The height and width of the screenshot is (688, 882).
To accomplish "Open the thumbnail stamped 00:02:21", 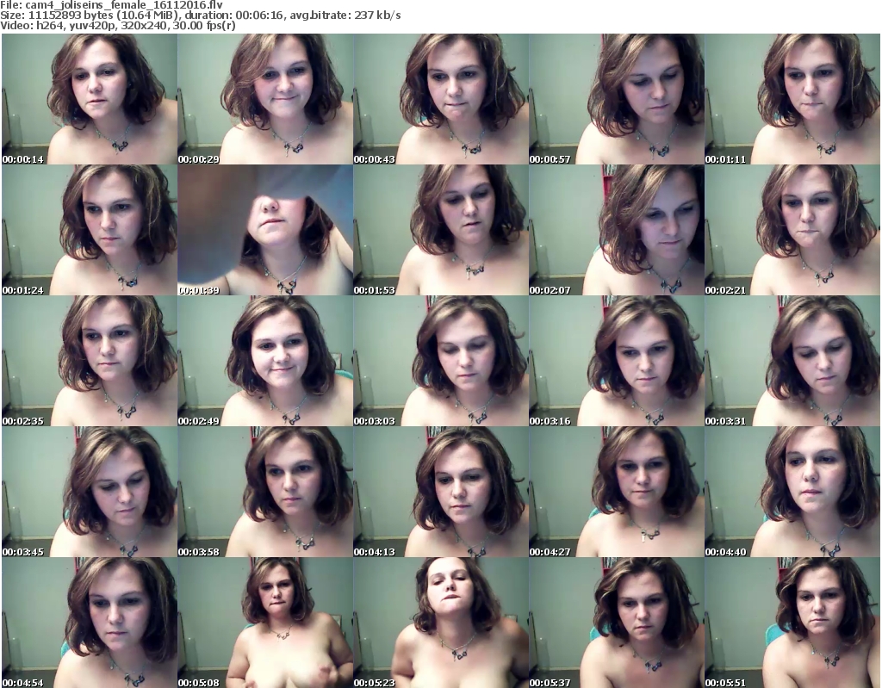I will [792, 230].
